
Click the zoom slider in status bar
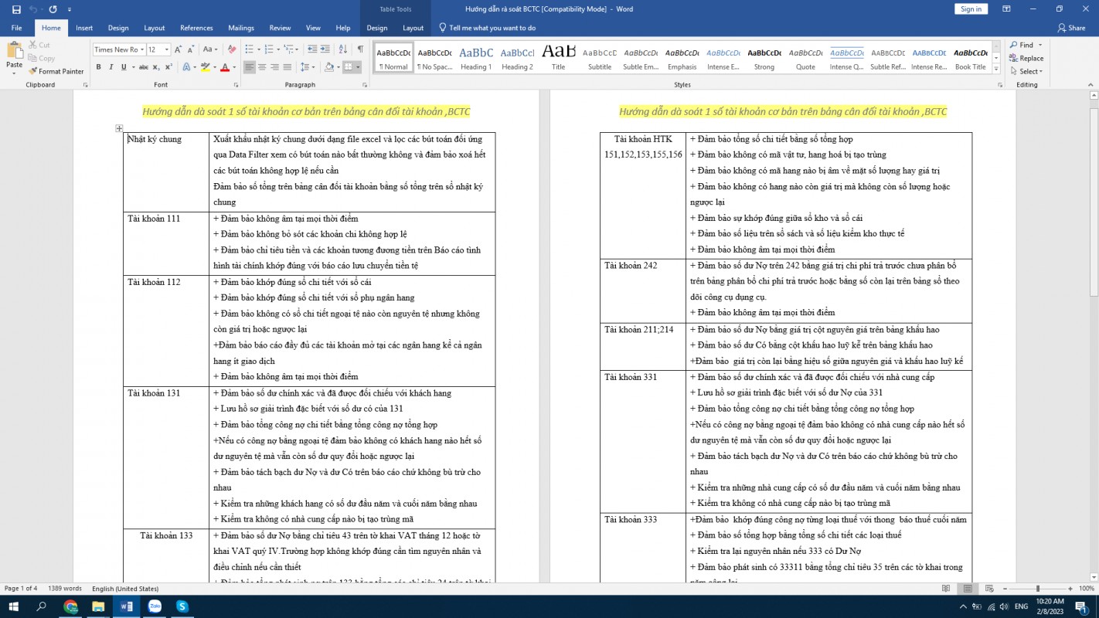click(1038, 589)
